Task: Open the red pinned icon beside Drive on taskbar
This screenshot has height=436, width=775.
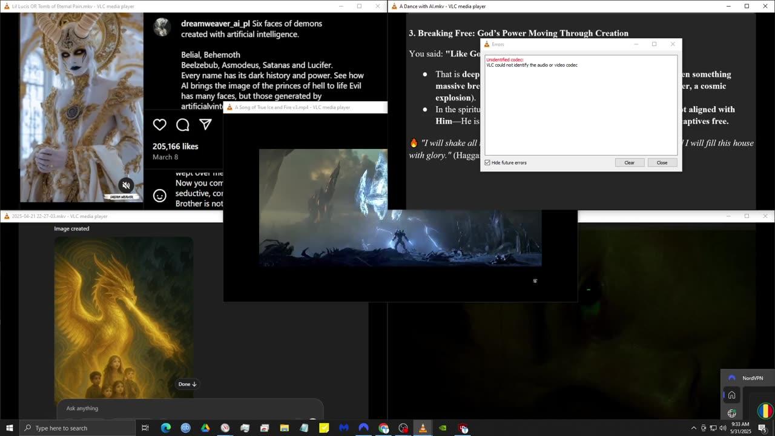Action: tap(225, 428)
